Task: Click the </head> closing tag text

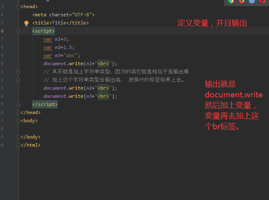Action: coord(31,112)
